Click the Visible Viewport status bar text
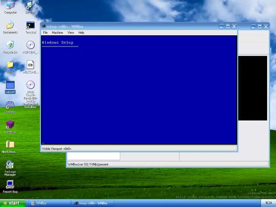Image resolution: width=276 pixels, height=207 pixels. click(x=57, y=149)
